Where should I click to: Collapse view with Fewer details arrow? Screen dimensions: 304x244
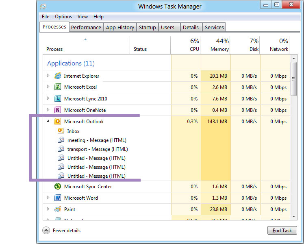coord(46,231)
